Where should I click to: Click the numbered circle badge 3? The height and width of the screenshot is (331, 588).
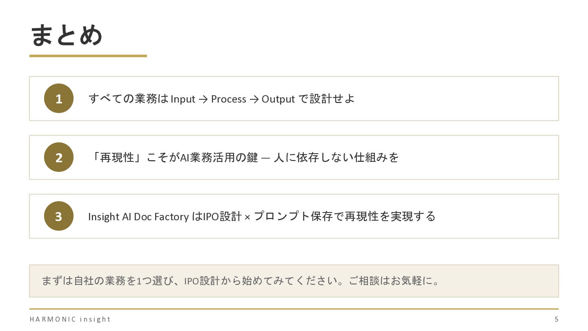(x=59, y=216)
